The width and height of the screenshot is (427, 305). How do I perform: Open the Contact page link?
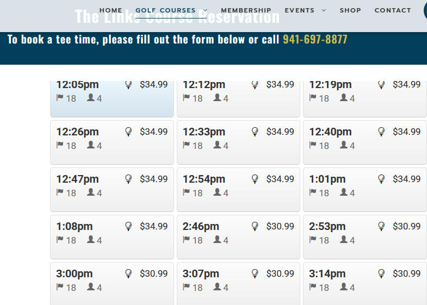pos(393,10)
